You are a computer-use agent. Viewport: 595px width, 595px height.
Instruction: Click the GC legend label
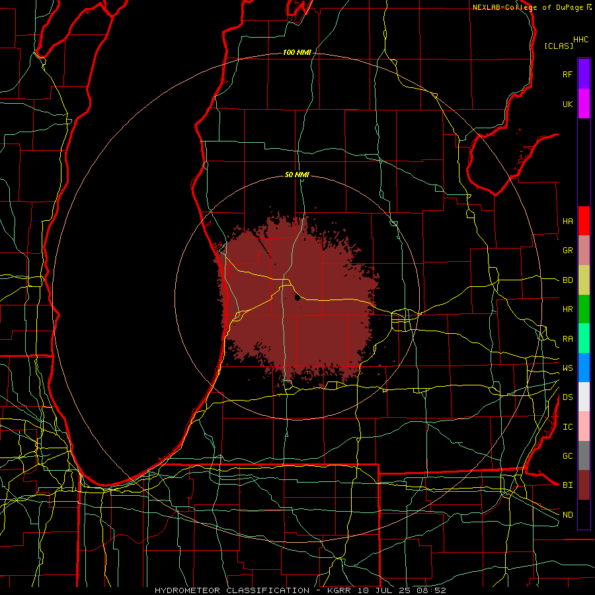567,456
